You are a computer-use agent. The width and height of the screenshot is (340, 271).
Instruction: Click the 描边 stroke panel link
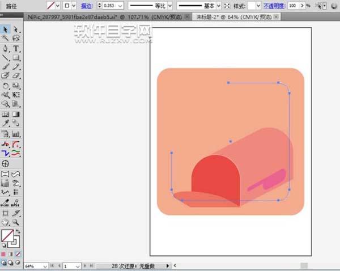click(87, 5)
